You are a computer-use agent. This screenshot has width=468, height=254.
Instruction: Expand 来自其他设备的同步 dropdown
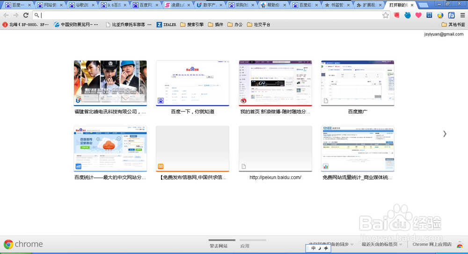(331, 244)
